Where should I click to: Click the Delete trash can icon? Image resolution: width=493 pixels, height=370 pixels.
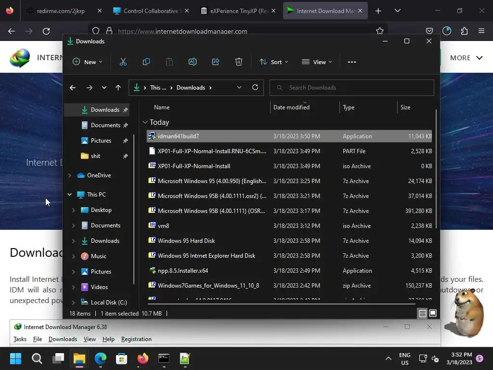(239, 62)
